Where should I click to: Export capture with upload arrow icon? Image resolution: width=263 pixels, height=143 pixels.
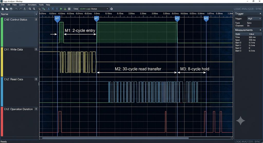(x=24, y=9)
